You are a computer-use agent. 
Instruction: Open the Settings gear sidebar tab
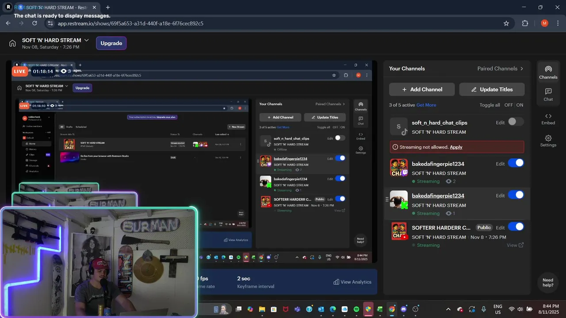548,141
